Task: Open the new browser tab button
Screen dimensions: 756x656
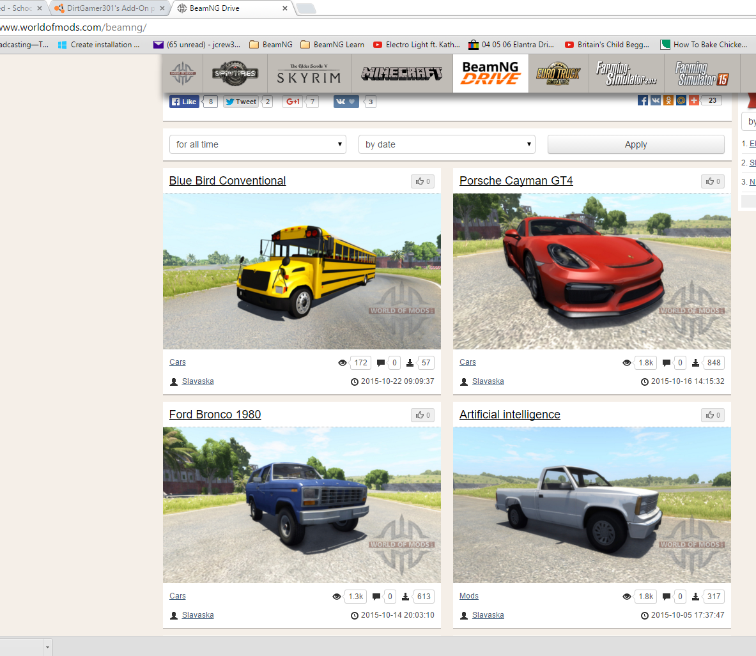Action: (x=305, y=8)
